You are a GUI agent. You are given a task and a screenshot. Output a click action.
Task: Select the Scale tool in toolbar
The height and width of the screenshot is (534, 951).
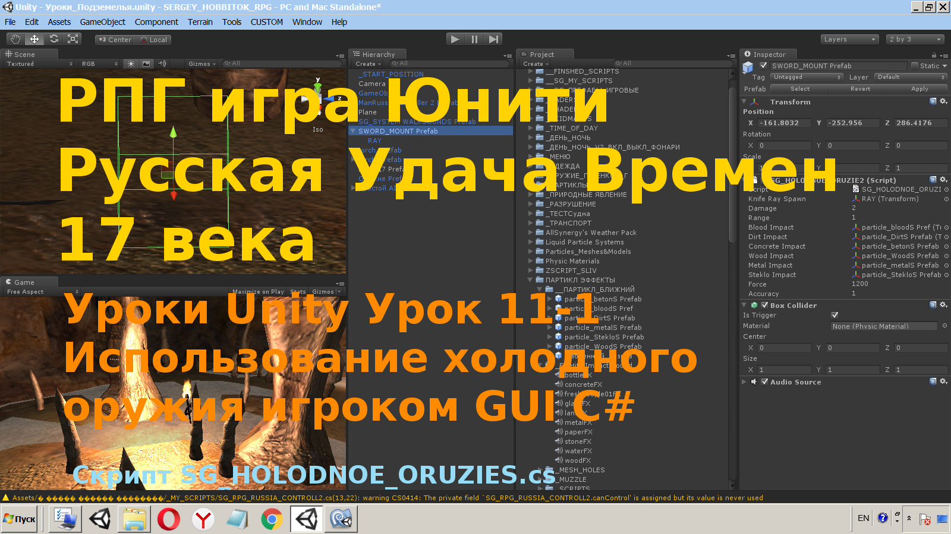point(73,39)
